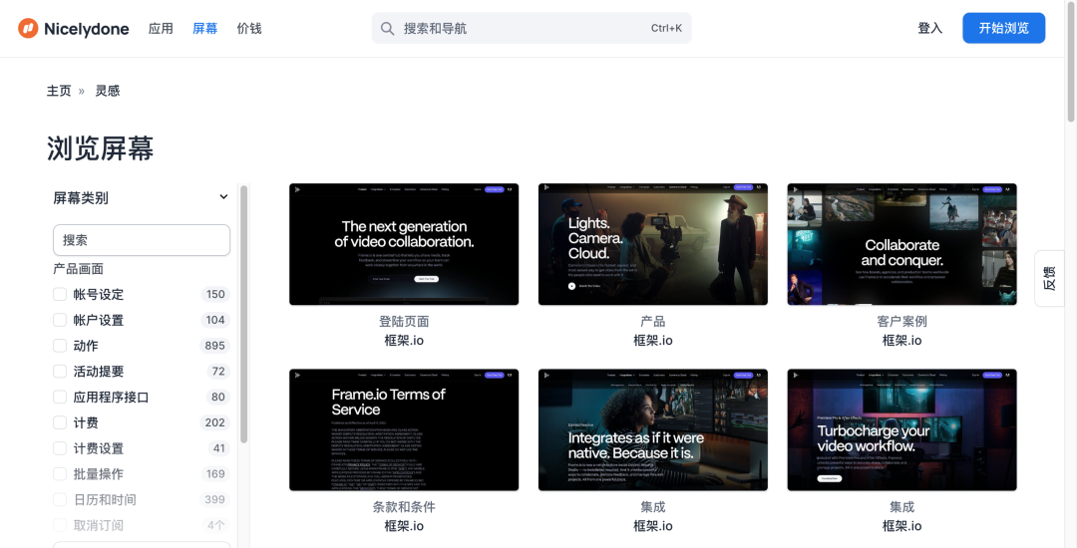This screenshot has width=1077, height=548.
Task: Click the 产品 card label
Action: click(652, 321)
